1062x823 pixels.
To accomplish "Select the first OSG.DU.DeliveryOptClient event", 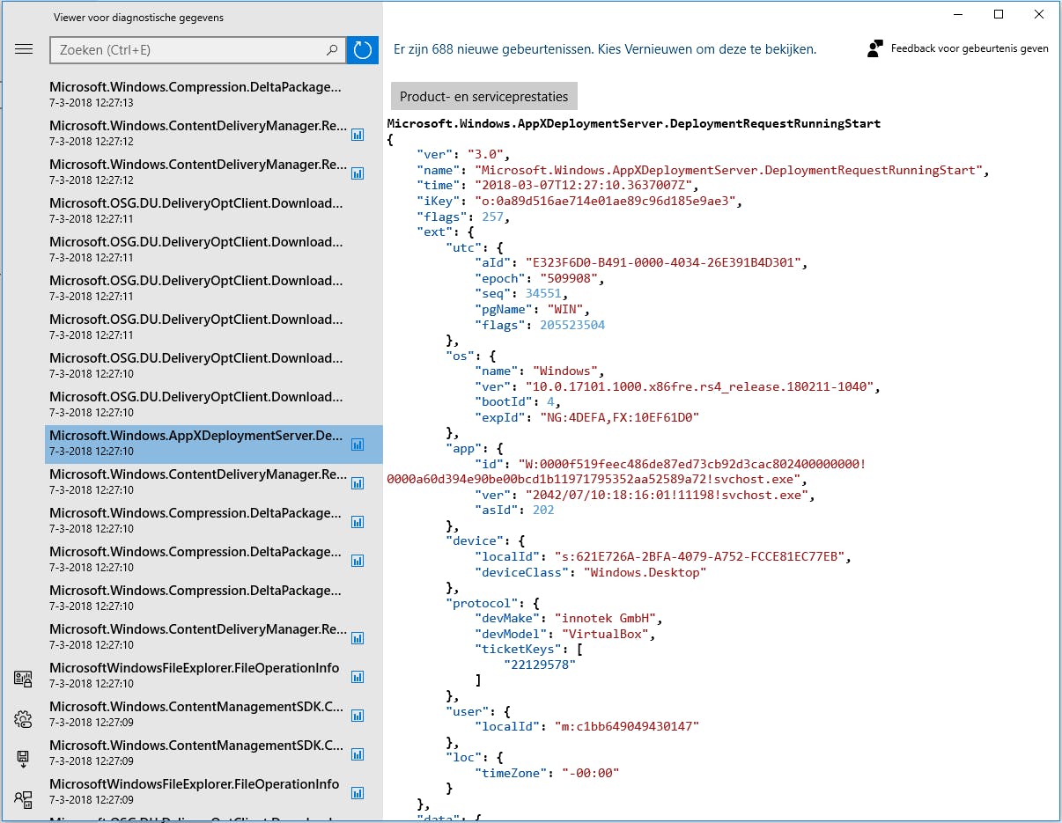I will click(195, 210).
